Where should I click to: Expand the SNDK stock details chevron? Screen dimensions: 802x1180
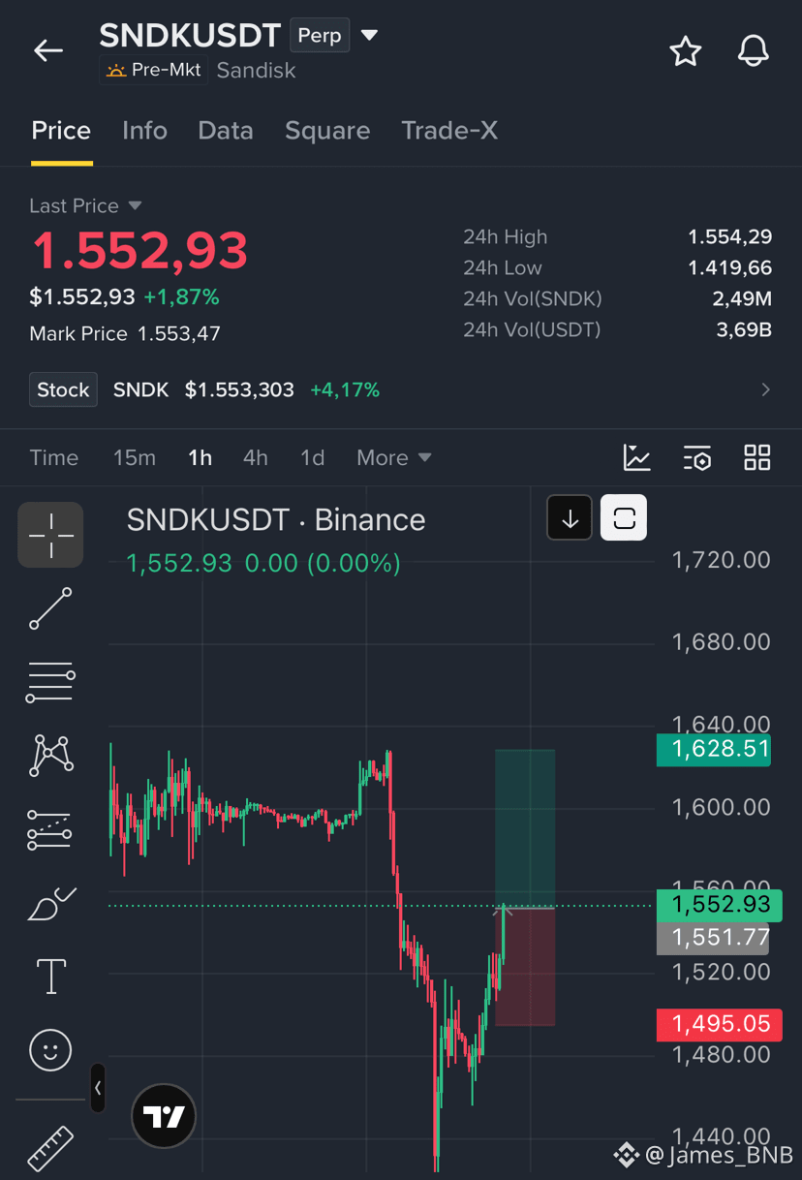click(766, 389)
